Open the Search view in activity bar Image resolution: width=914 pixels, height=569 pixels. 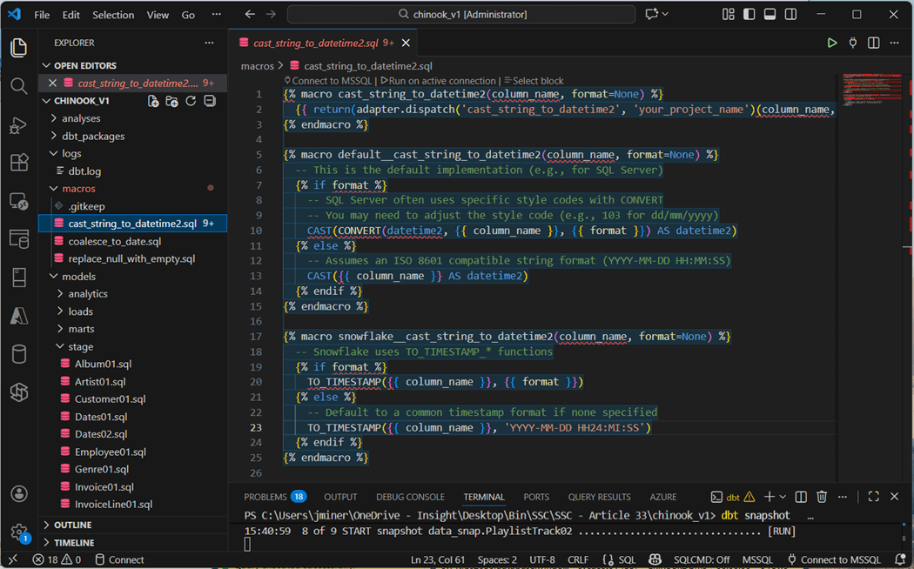click(18, 86)
